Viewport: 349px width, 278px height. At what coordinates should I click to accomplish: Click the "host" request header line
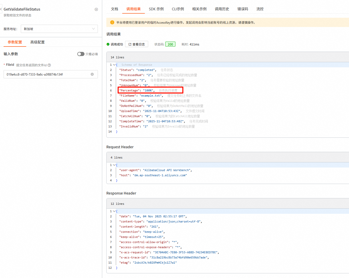click(153, 175)
